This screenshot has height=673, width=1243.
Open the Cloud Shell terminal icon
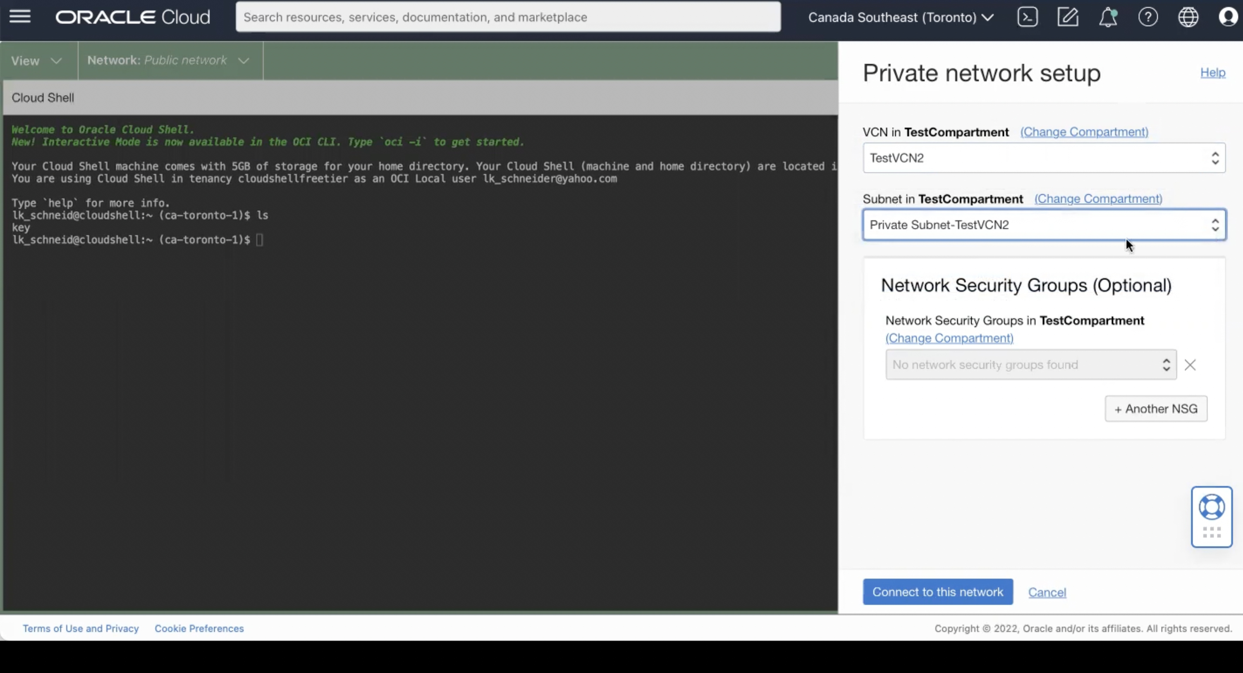click(1028, 17)
